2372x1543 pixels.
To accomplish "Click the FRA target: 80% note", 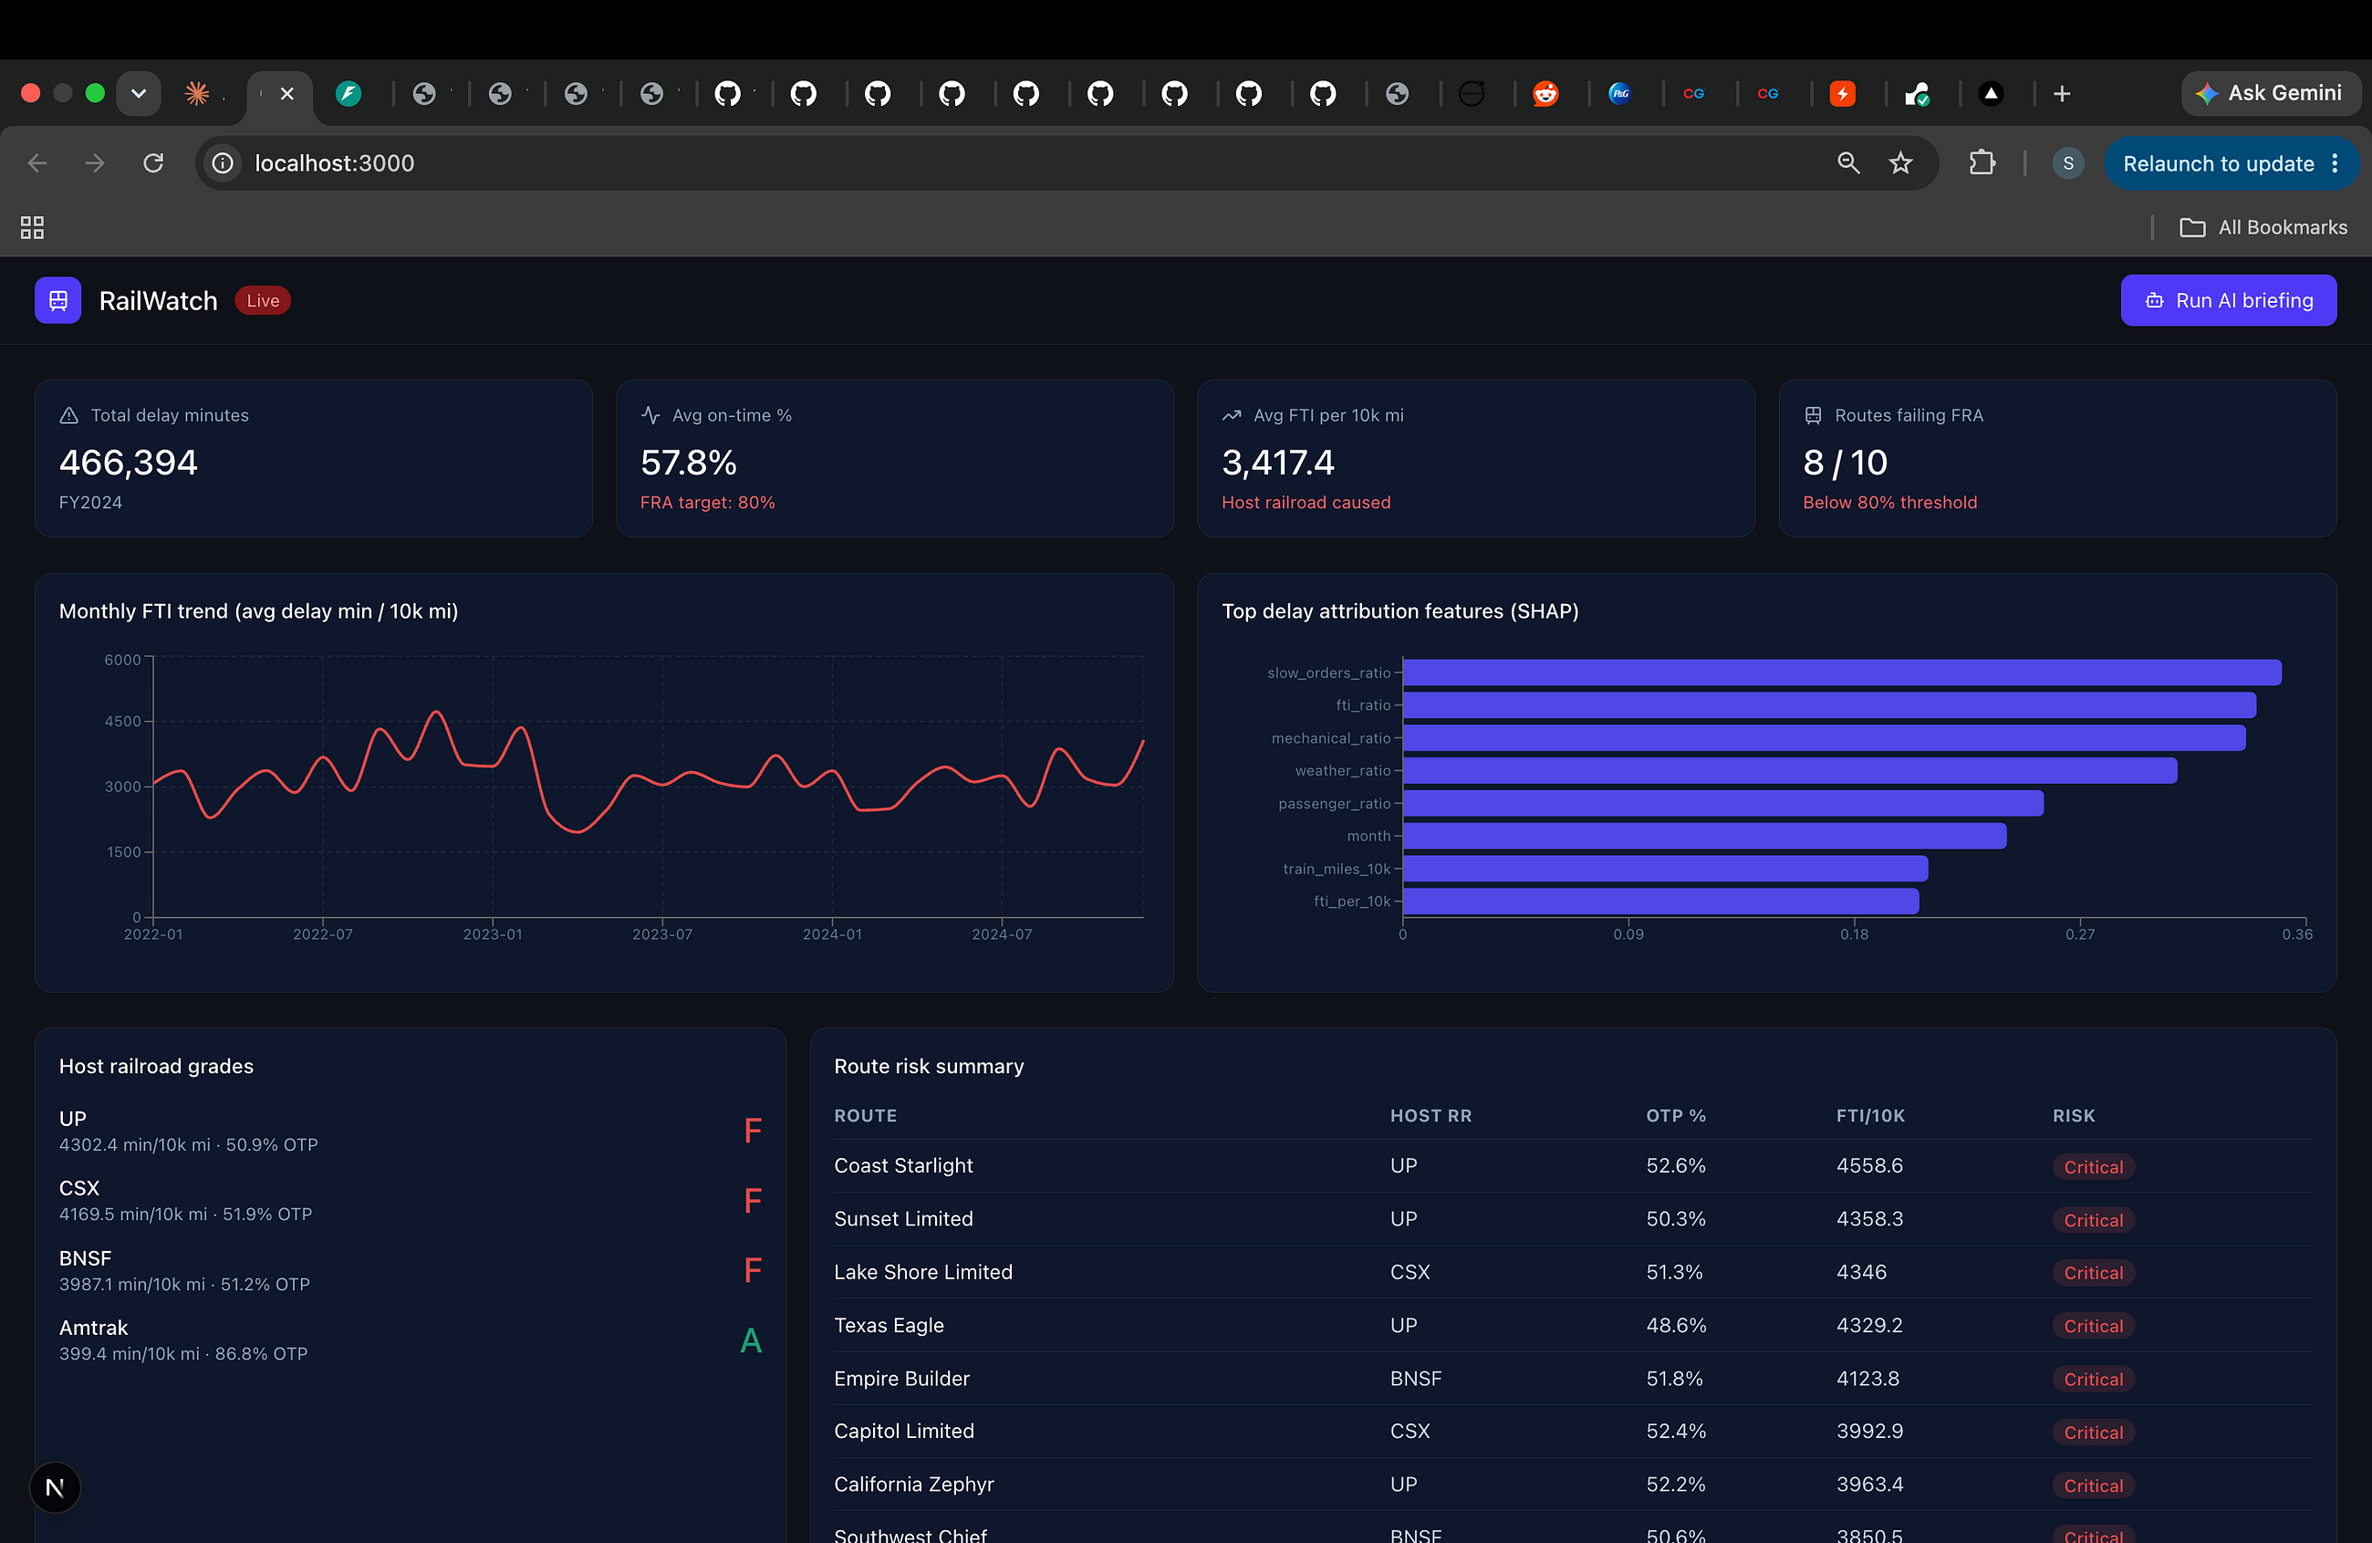I will coord(708,503).
